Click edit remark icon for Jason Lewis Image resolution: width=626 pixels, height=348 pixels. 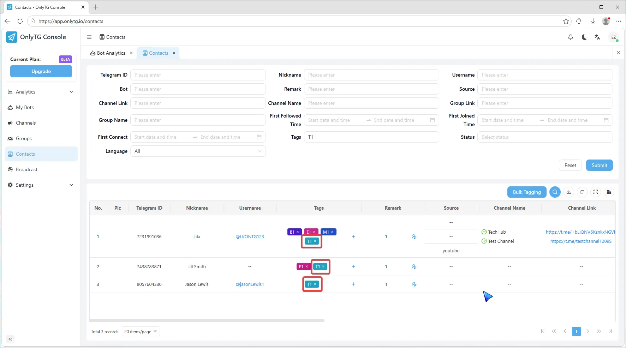click(x=414, y=284)
